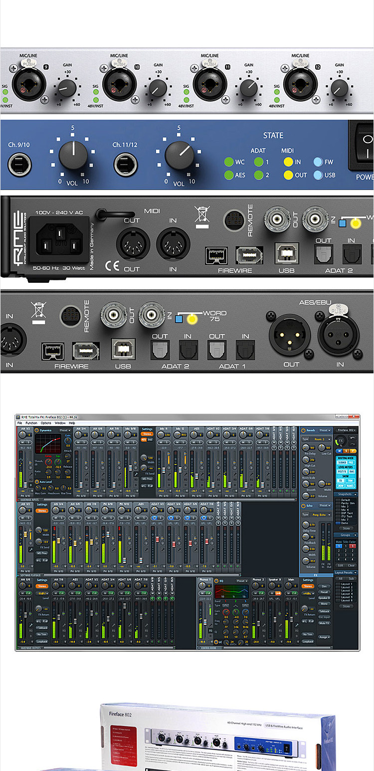Click Mic 9/10 hardware input fader
This screenshot has width=374, height=771.
130,467
